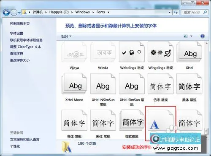This screenshot has width=211, height=156.
Task: Click Fonts in the address path
Action: point(100,12)
